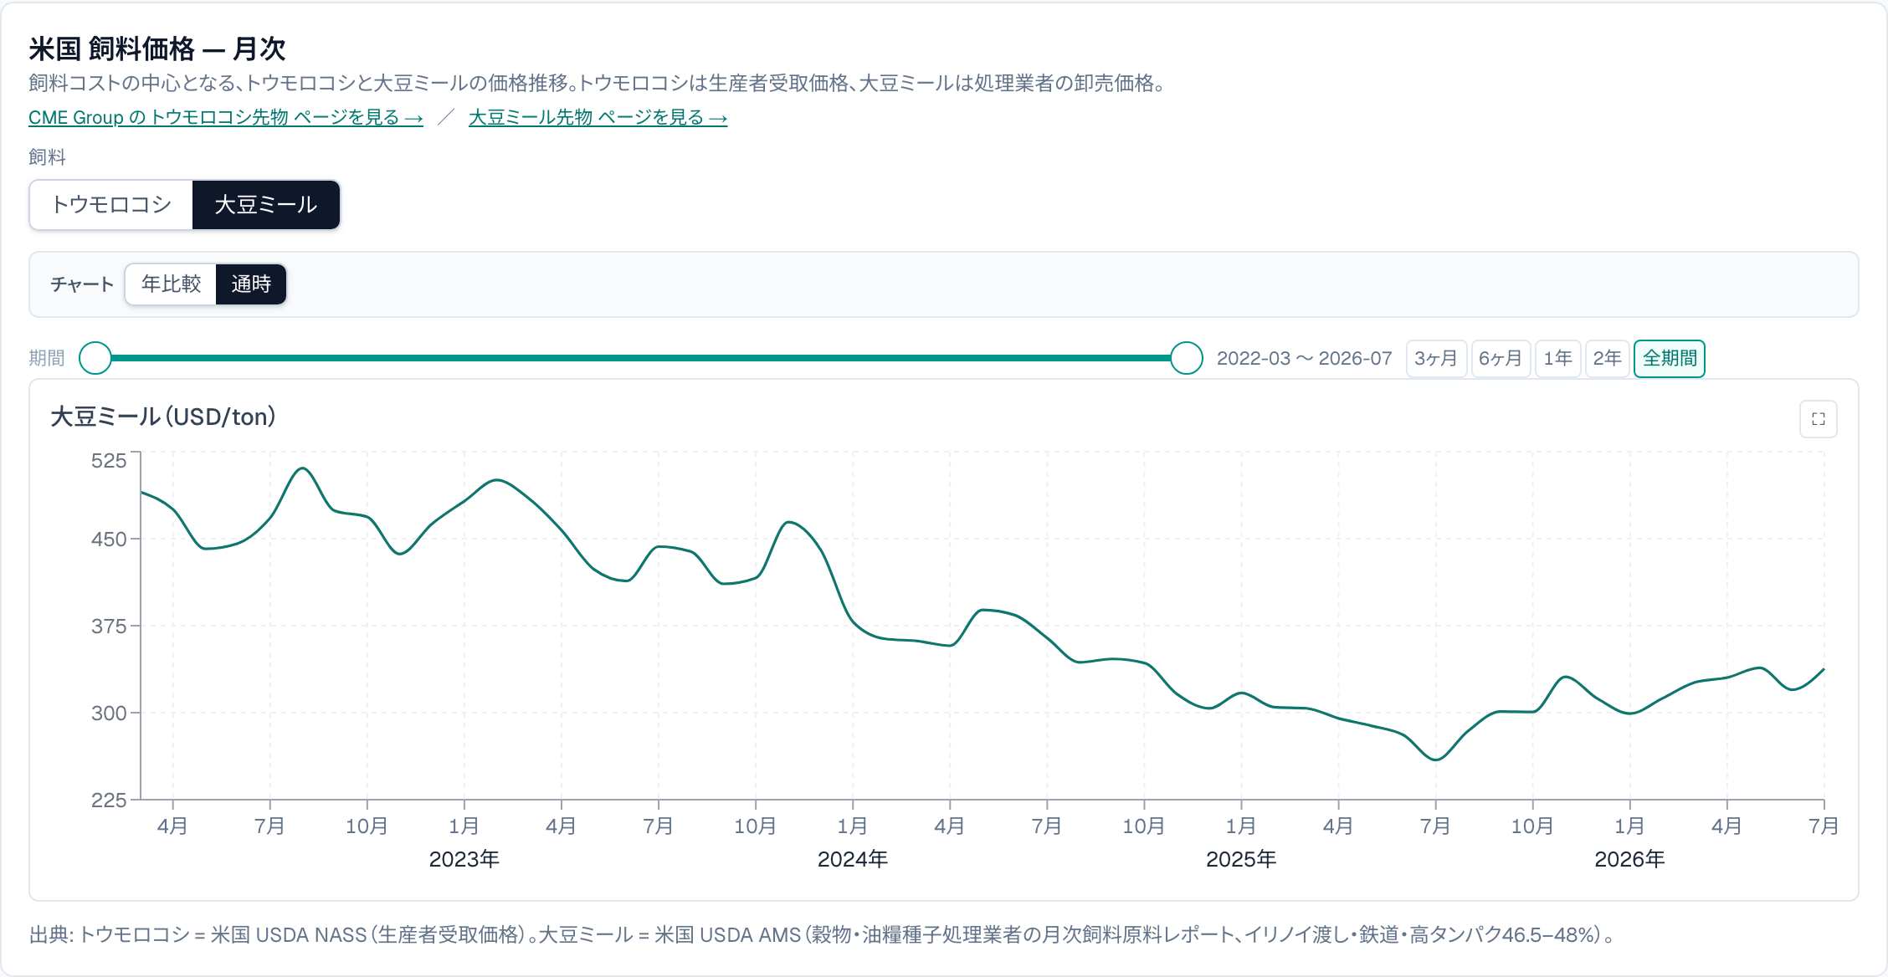Set the period to 1年
Viewport: 1888px width, 977px height.
click(1557, 359)
